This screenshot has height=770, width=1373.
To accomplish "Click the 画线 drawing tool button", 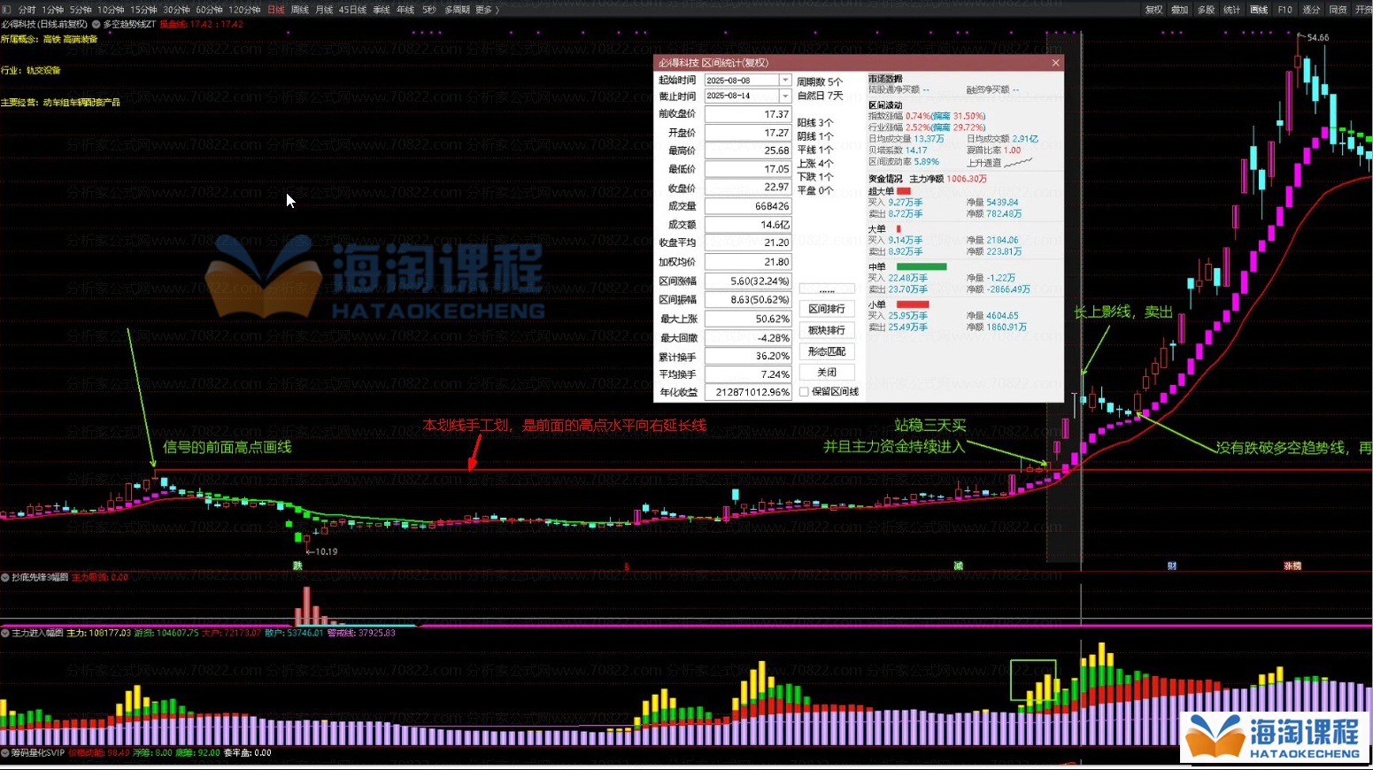I will click(x=1258, y=10).
